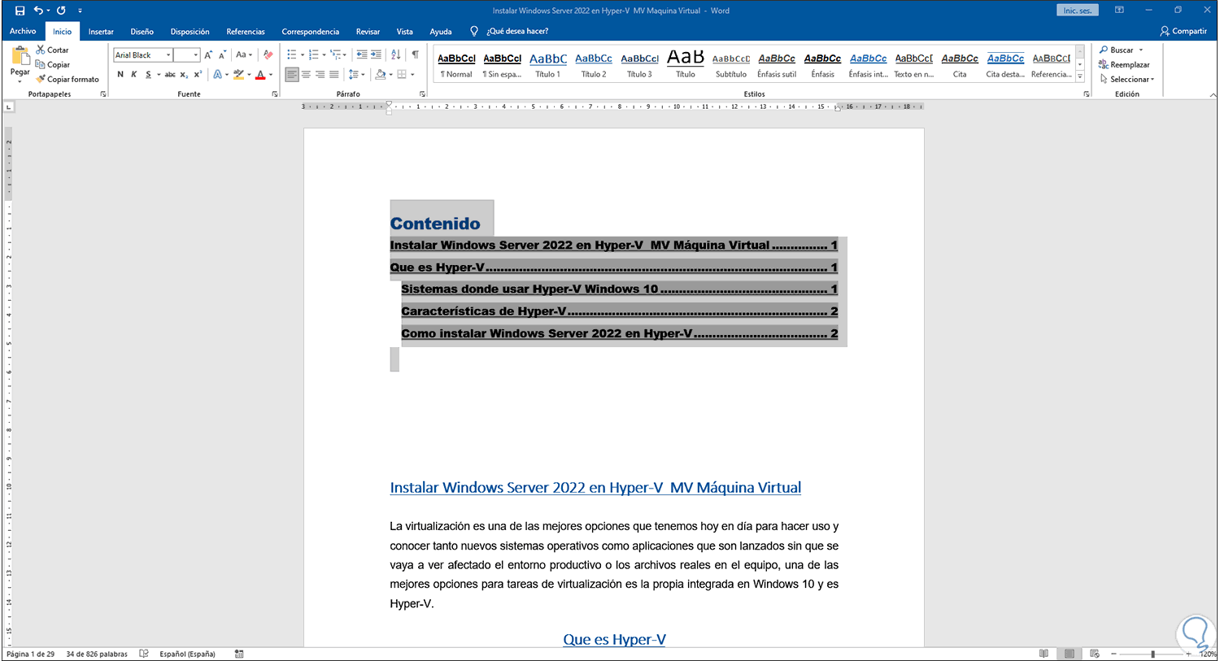Click the Compartir button
Screen dimensions: 1220x661
click(1183, 31)
